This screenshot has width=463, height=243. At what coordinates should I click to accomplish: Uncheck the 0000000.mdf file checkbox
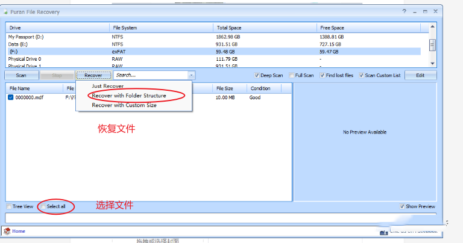(11, 97)
